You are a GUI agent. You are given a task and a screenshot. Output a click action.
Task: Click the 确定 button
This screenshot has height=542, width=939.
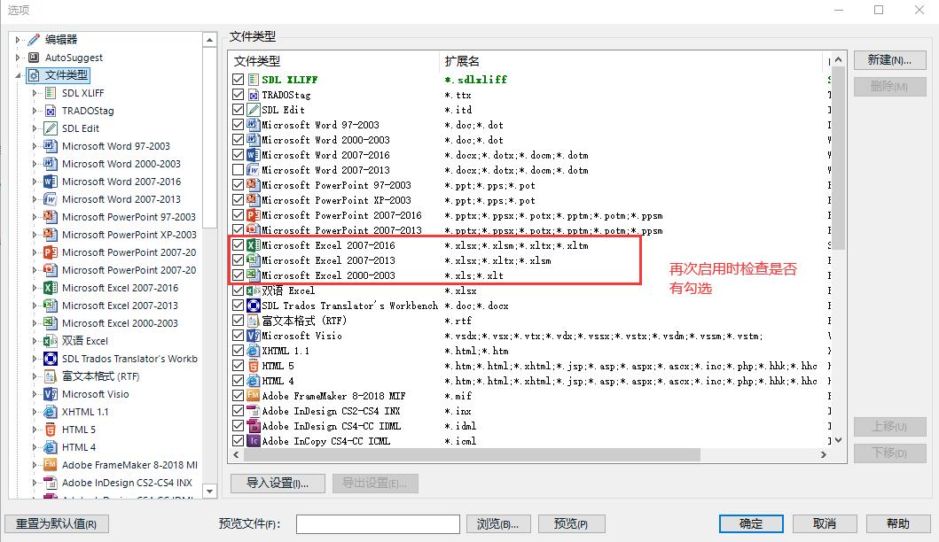click(x=750, y=523)
